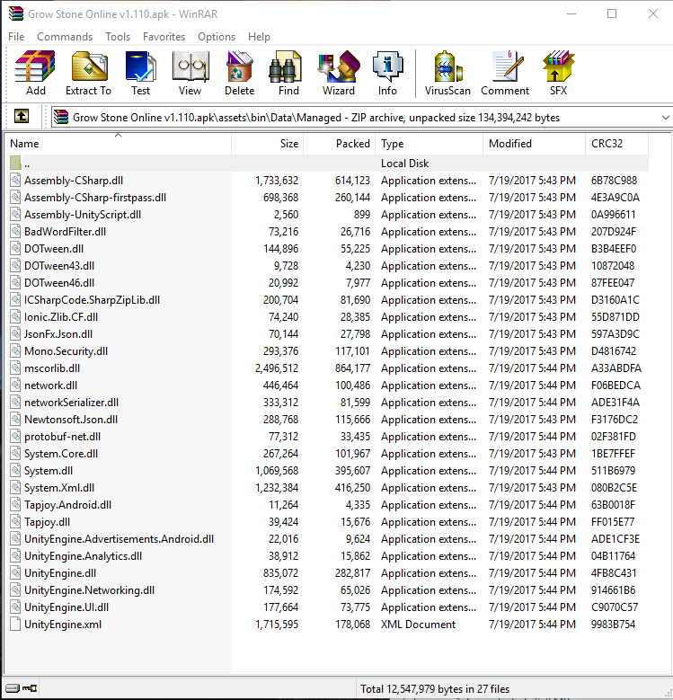The image size is (673, 700).
Task: Select Ionic.Zlib.CF.dll file name
Action: (x=61, y=317)
